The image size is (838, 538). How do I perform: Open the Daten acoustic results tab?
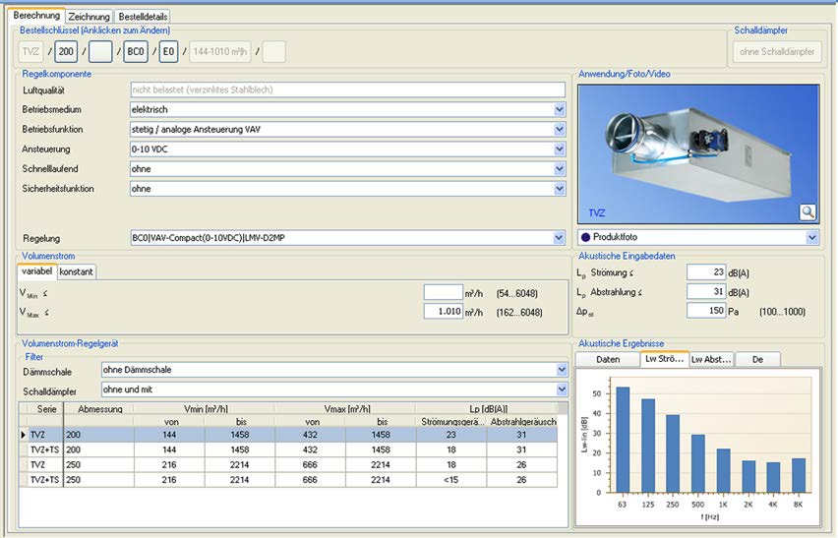608,360
